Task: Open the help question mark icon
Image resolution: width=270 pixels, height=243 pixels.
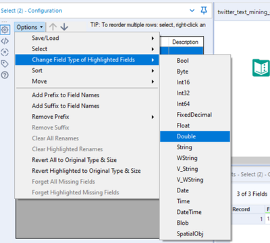Action: coord(5,75)
